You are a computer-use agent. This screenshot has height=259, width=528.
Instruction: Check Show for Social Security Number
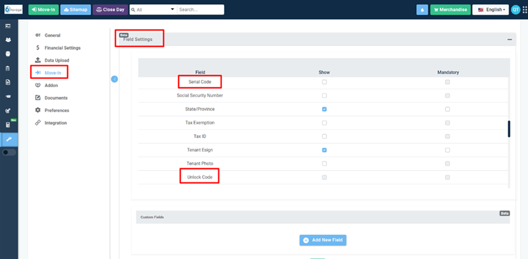coord(324,96)
